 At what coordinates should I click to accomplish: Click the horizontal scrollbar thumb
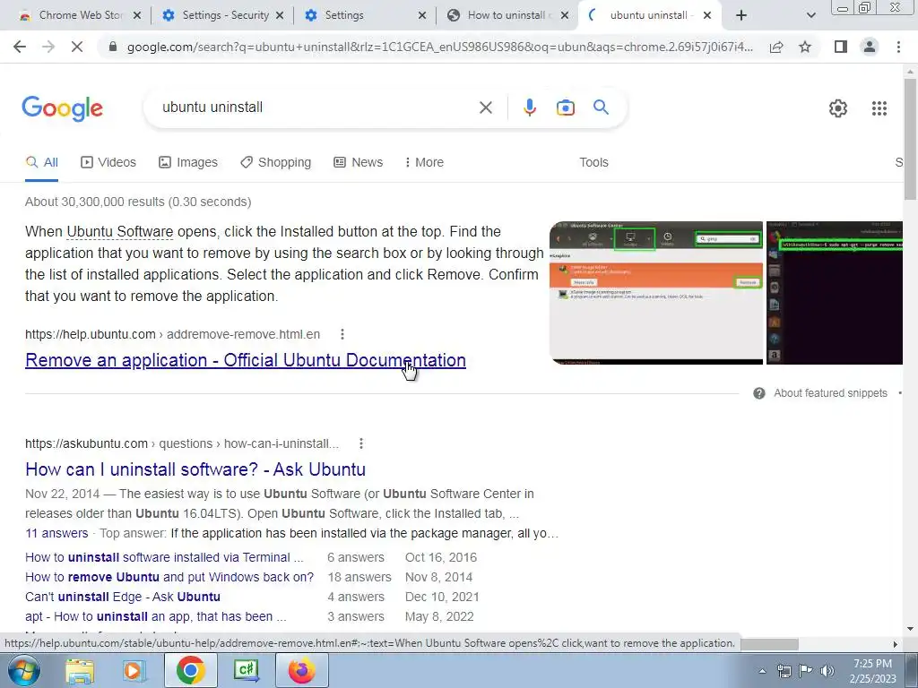coord(768,644)
